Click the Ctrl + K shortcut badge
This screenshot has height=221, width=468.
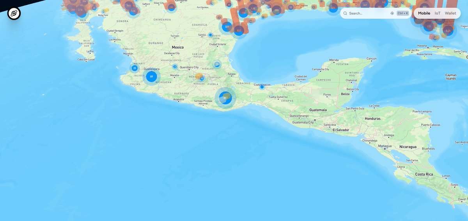coord(402,13)
